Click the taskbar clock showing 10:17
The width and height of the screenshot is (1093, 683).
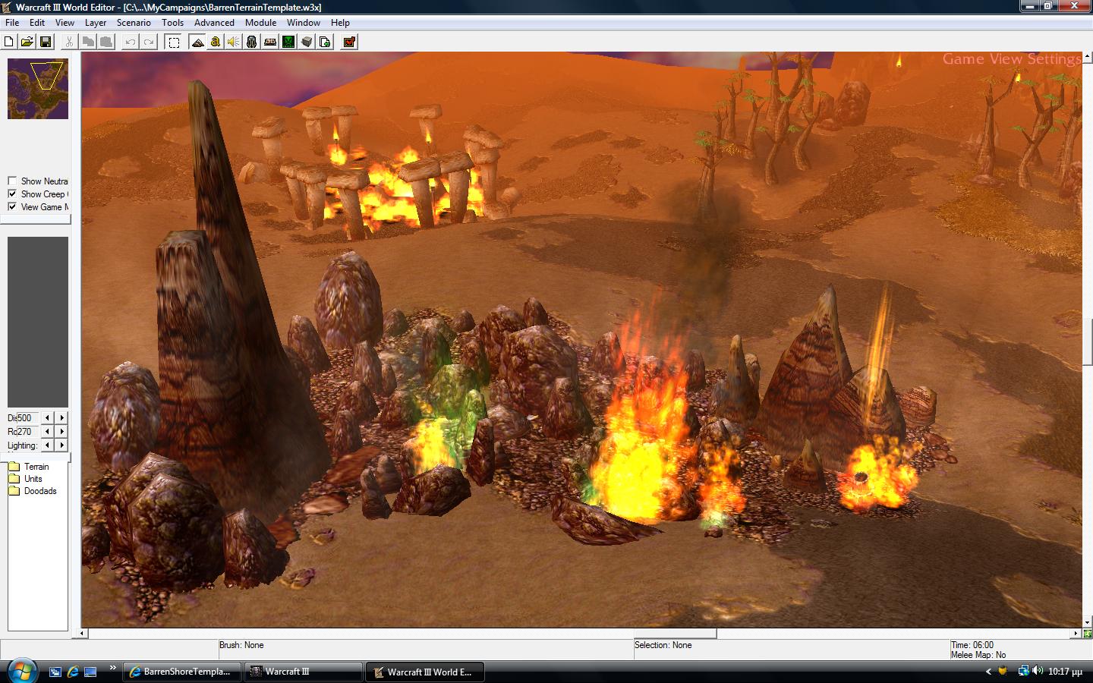click(1065, 672)
